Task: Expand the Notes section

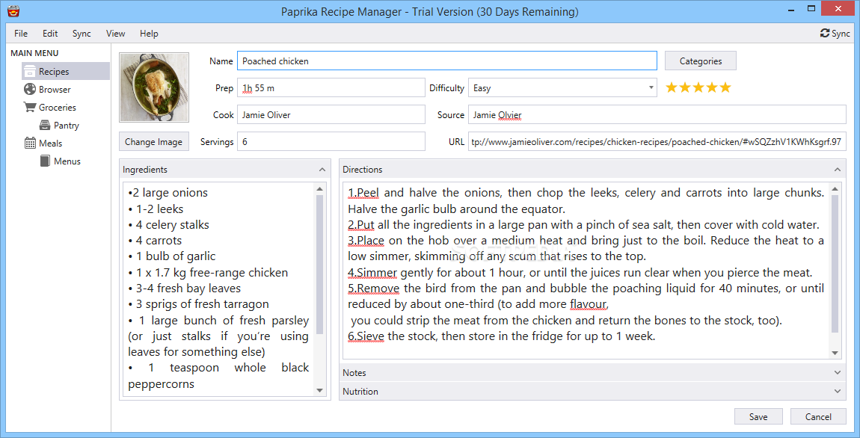Action: coord(837,373)
